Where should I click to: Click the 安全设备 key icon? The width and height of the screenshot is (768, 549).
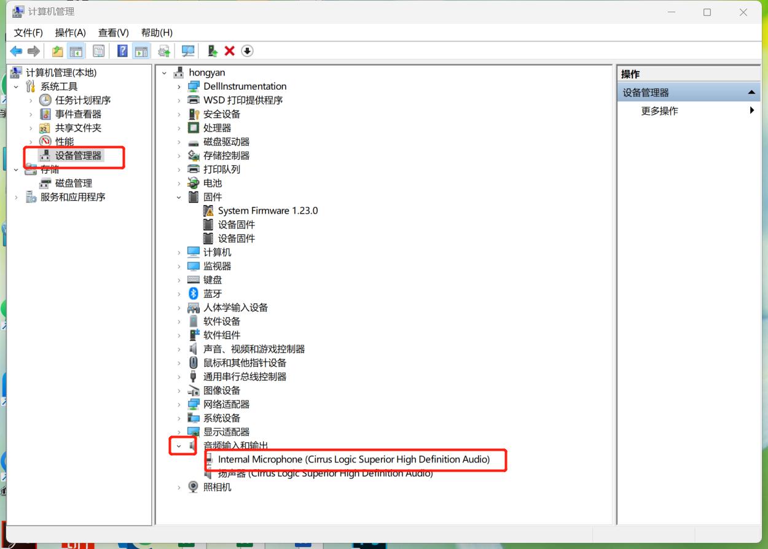click(x=194, y=114)
